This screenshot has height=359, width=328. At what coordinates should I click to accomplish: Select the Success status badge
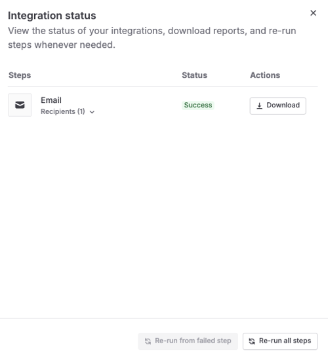[x=198, y=105]
